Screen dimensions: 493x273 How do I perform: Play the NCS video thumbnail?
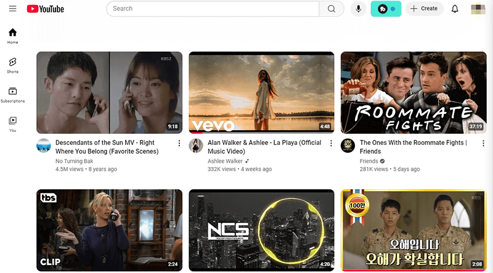[x=261, y=230]
